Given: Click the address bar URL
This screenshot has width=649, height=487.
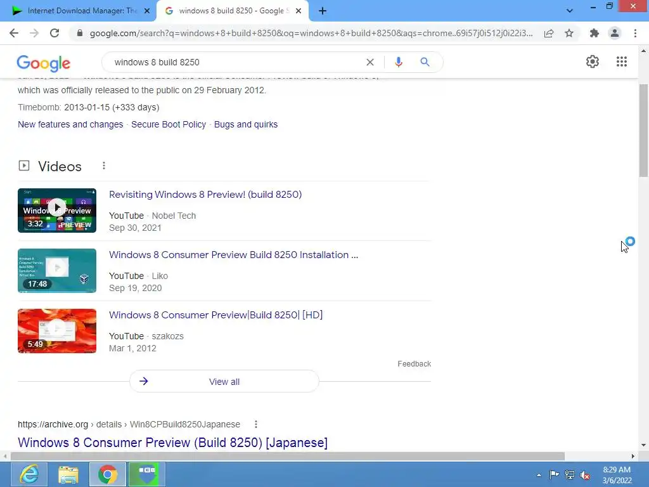Looking at the screenshot, I should click(311, 33).
